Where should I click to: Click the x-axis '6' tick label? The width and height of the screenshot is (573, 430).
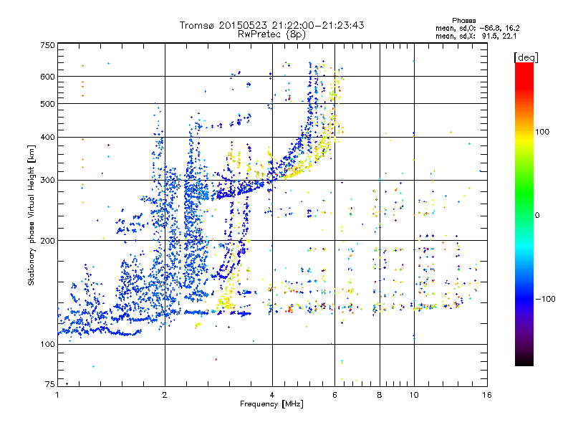(x=334, y=395)
